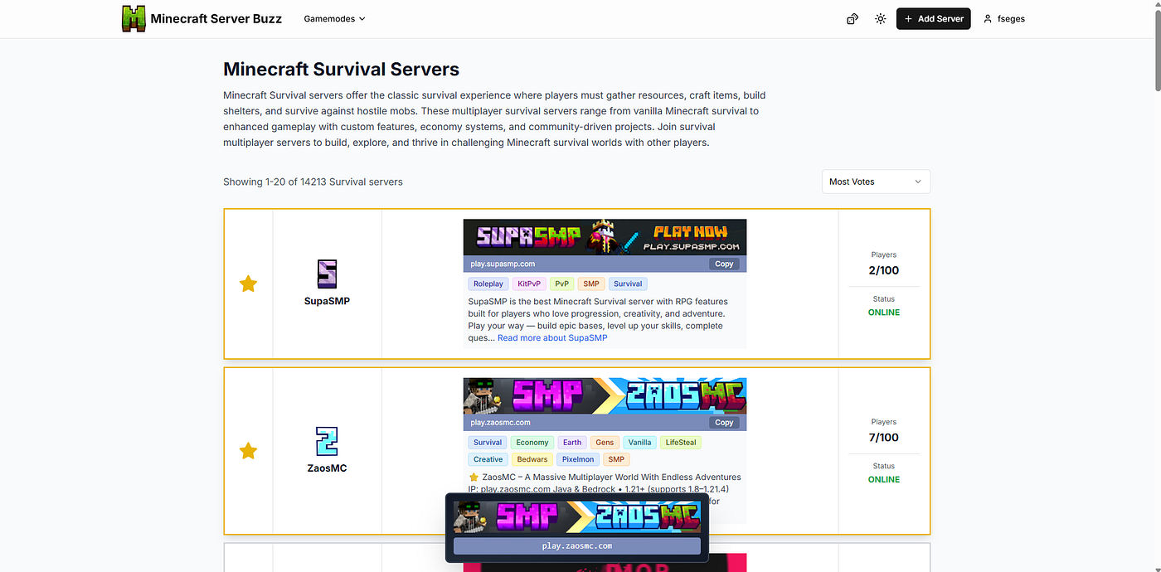Copy the play.zaosmc.com address
Screen dimensions: 1161x572
(724, 422)
